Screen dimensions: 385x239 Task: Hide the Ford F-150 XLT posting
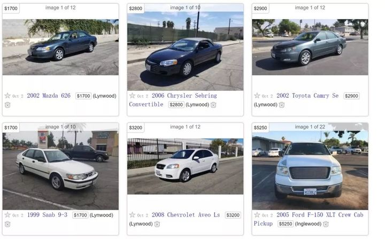pyautogui.click(x=326, y=224)
